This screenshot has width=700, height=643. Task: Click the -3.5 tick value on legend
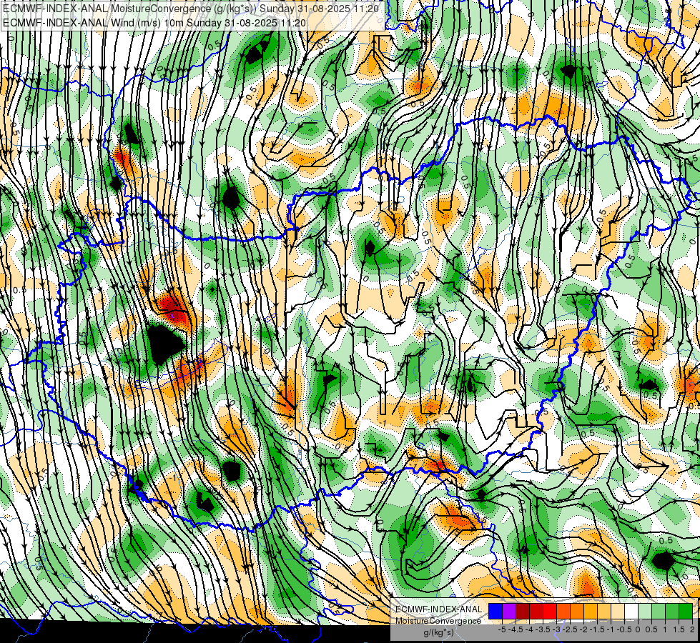(543, 629)
